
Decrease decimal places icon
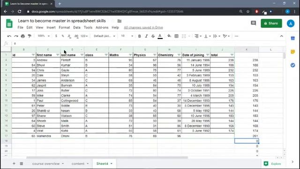pos(69,36)
